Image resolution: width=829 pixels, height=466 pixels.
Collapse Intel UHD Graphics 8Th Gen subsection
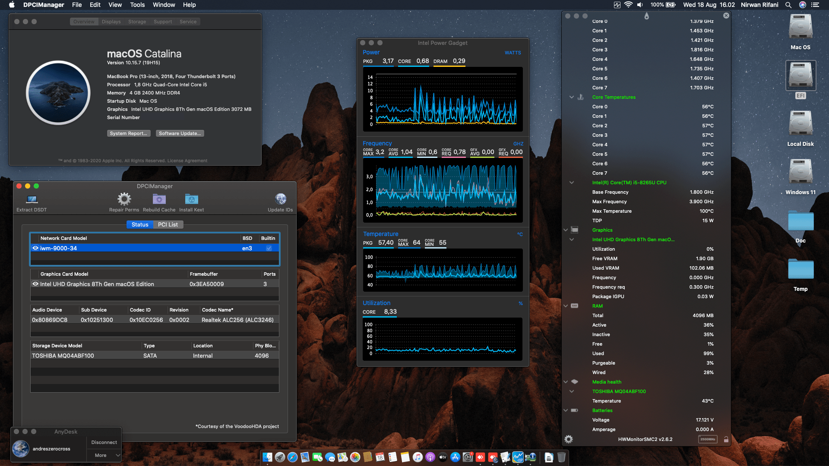pyautogui.click(x=572, y=239)
